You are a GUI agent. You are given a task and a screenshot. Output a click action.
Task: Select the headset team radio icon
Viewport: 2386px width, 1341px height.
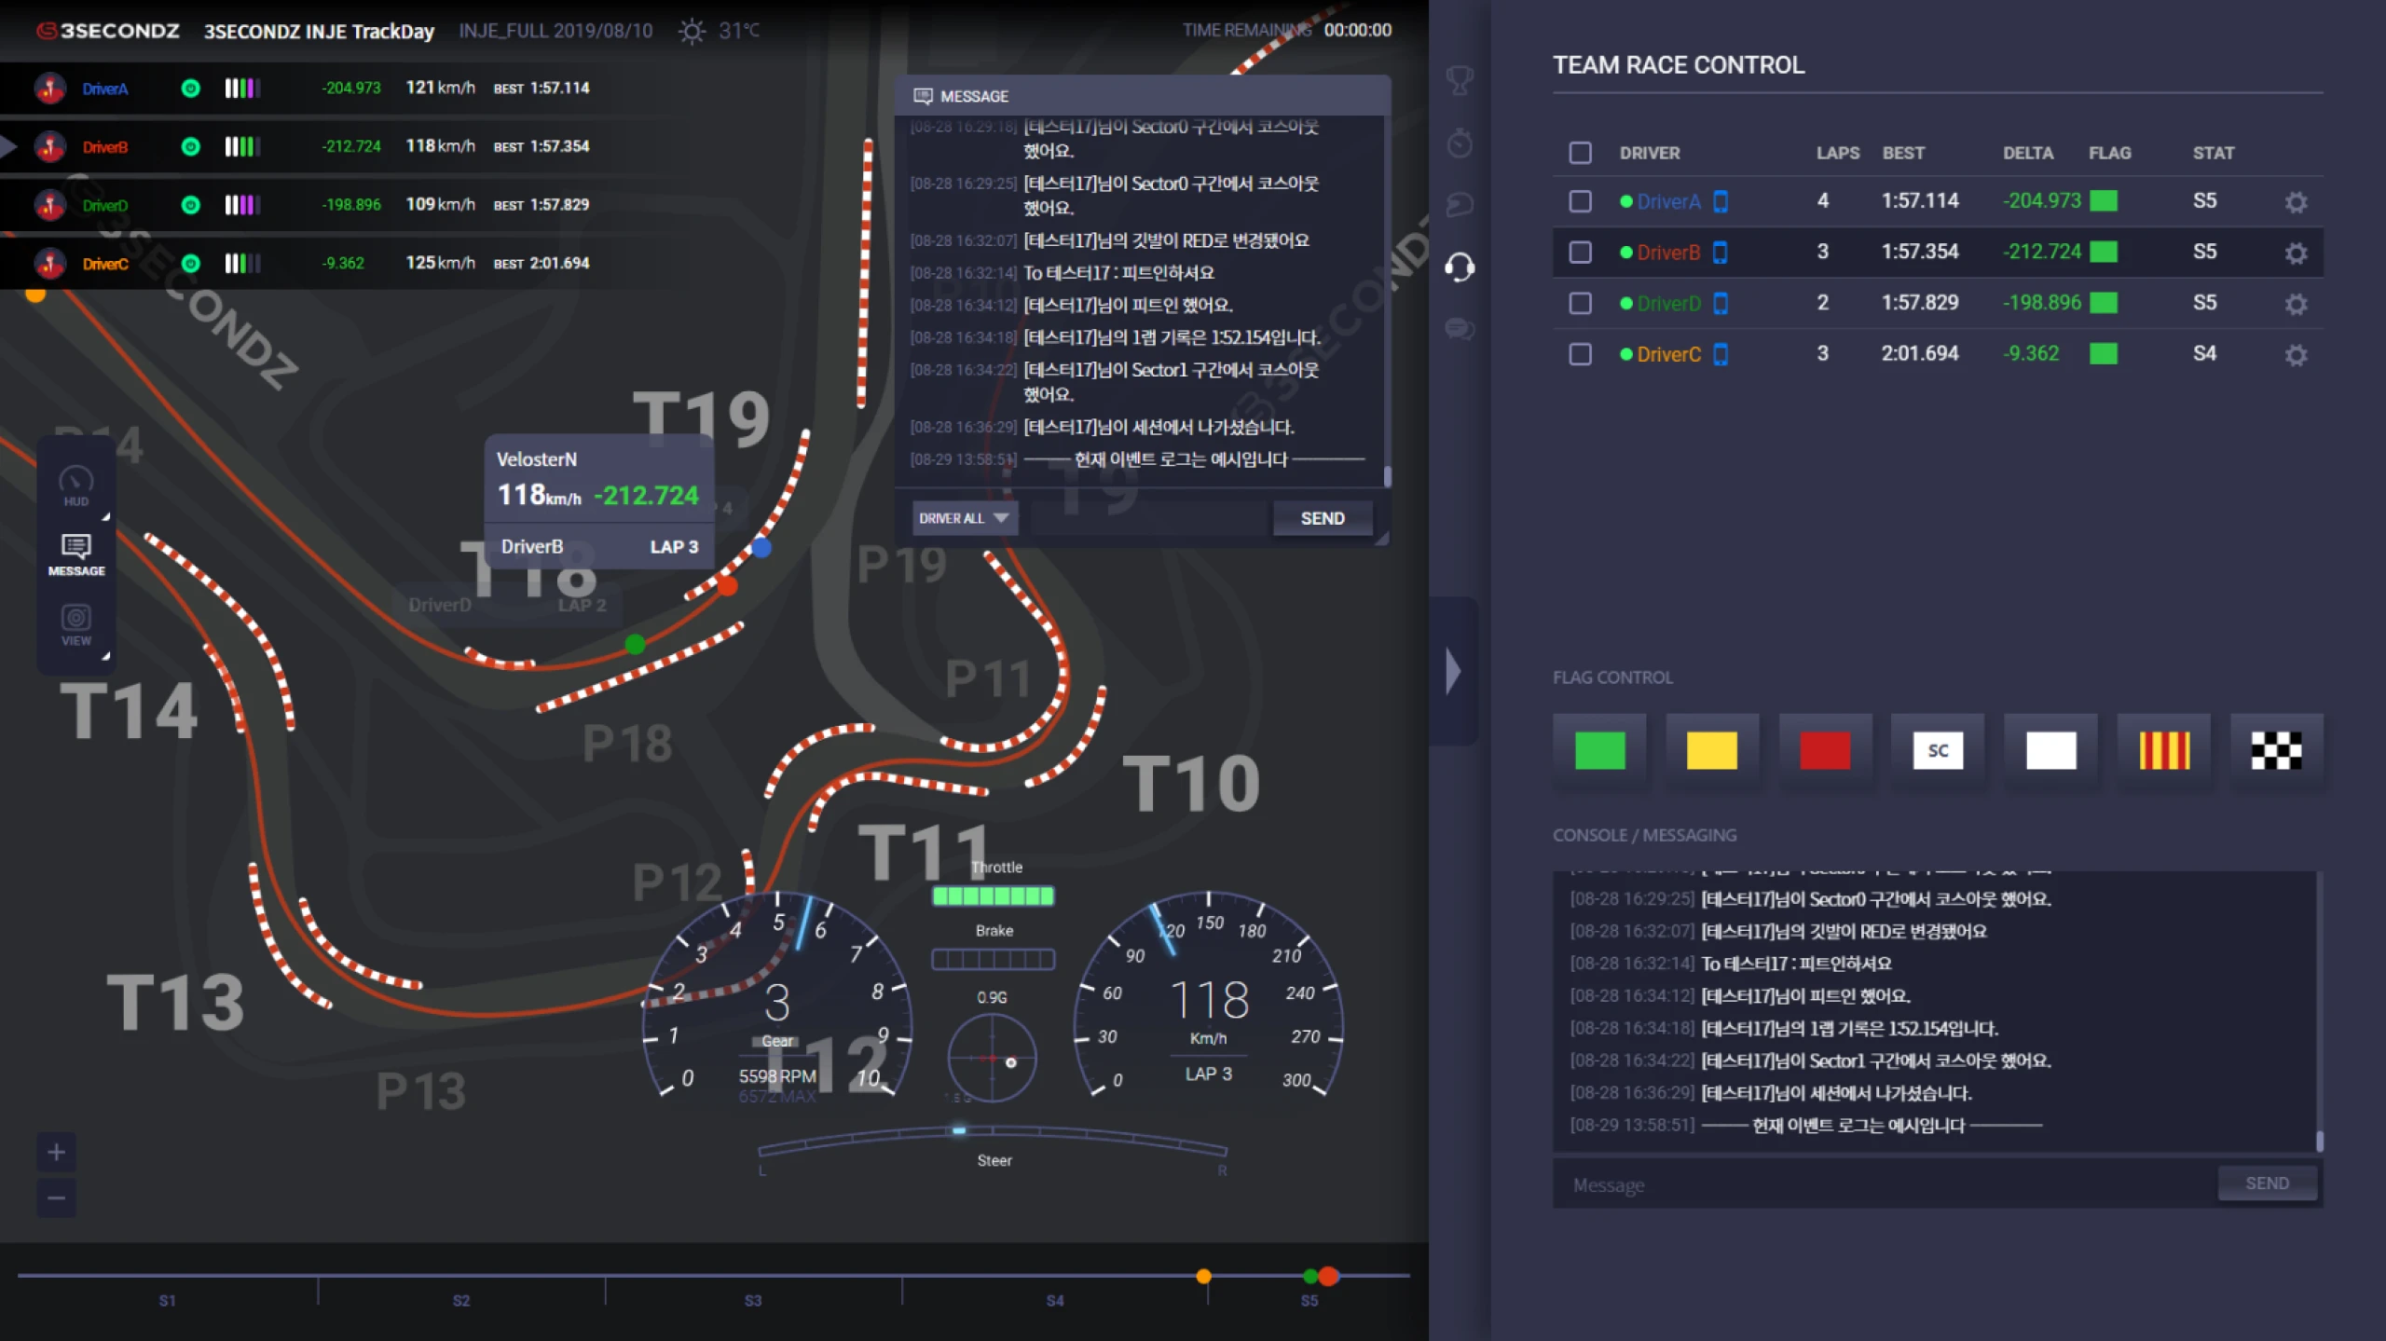[x=1460, y=267]
